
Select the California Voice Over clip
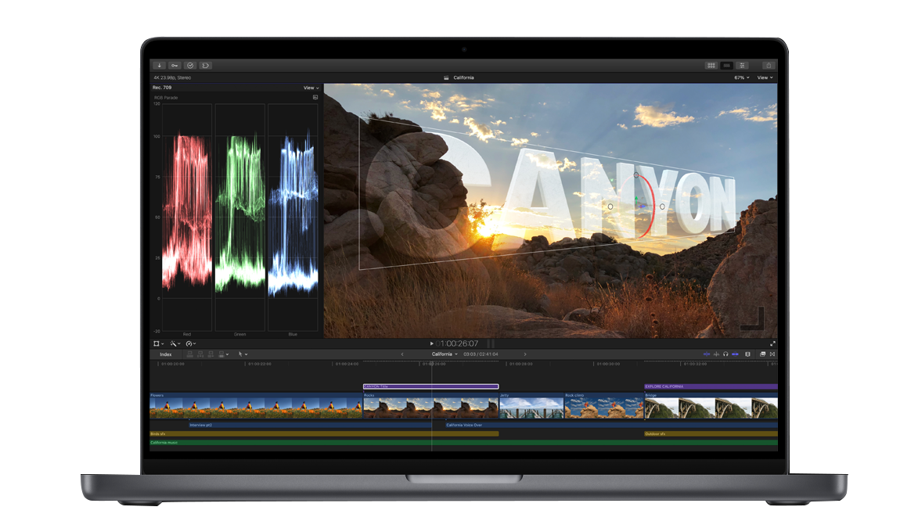[x=611, y=425]
